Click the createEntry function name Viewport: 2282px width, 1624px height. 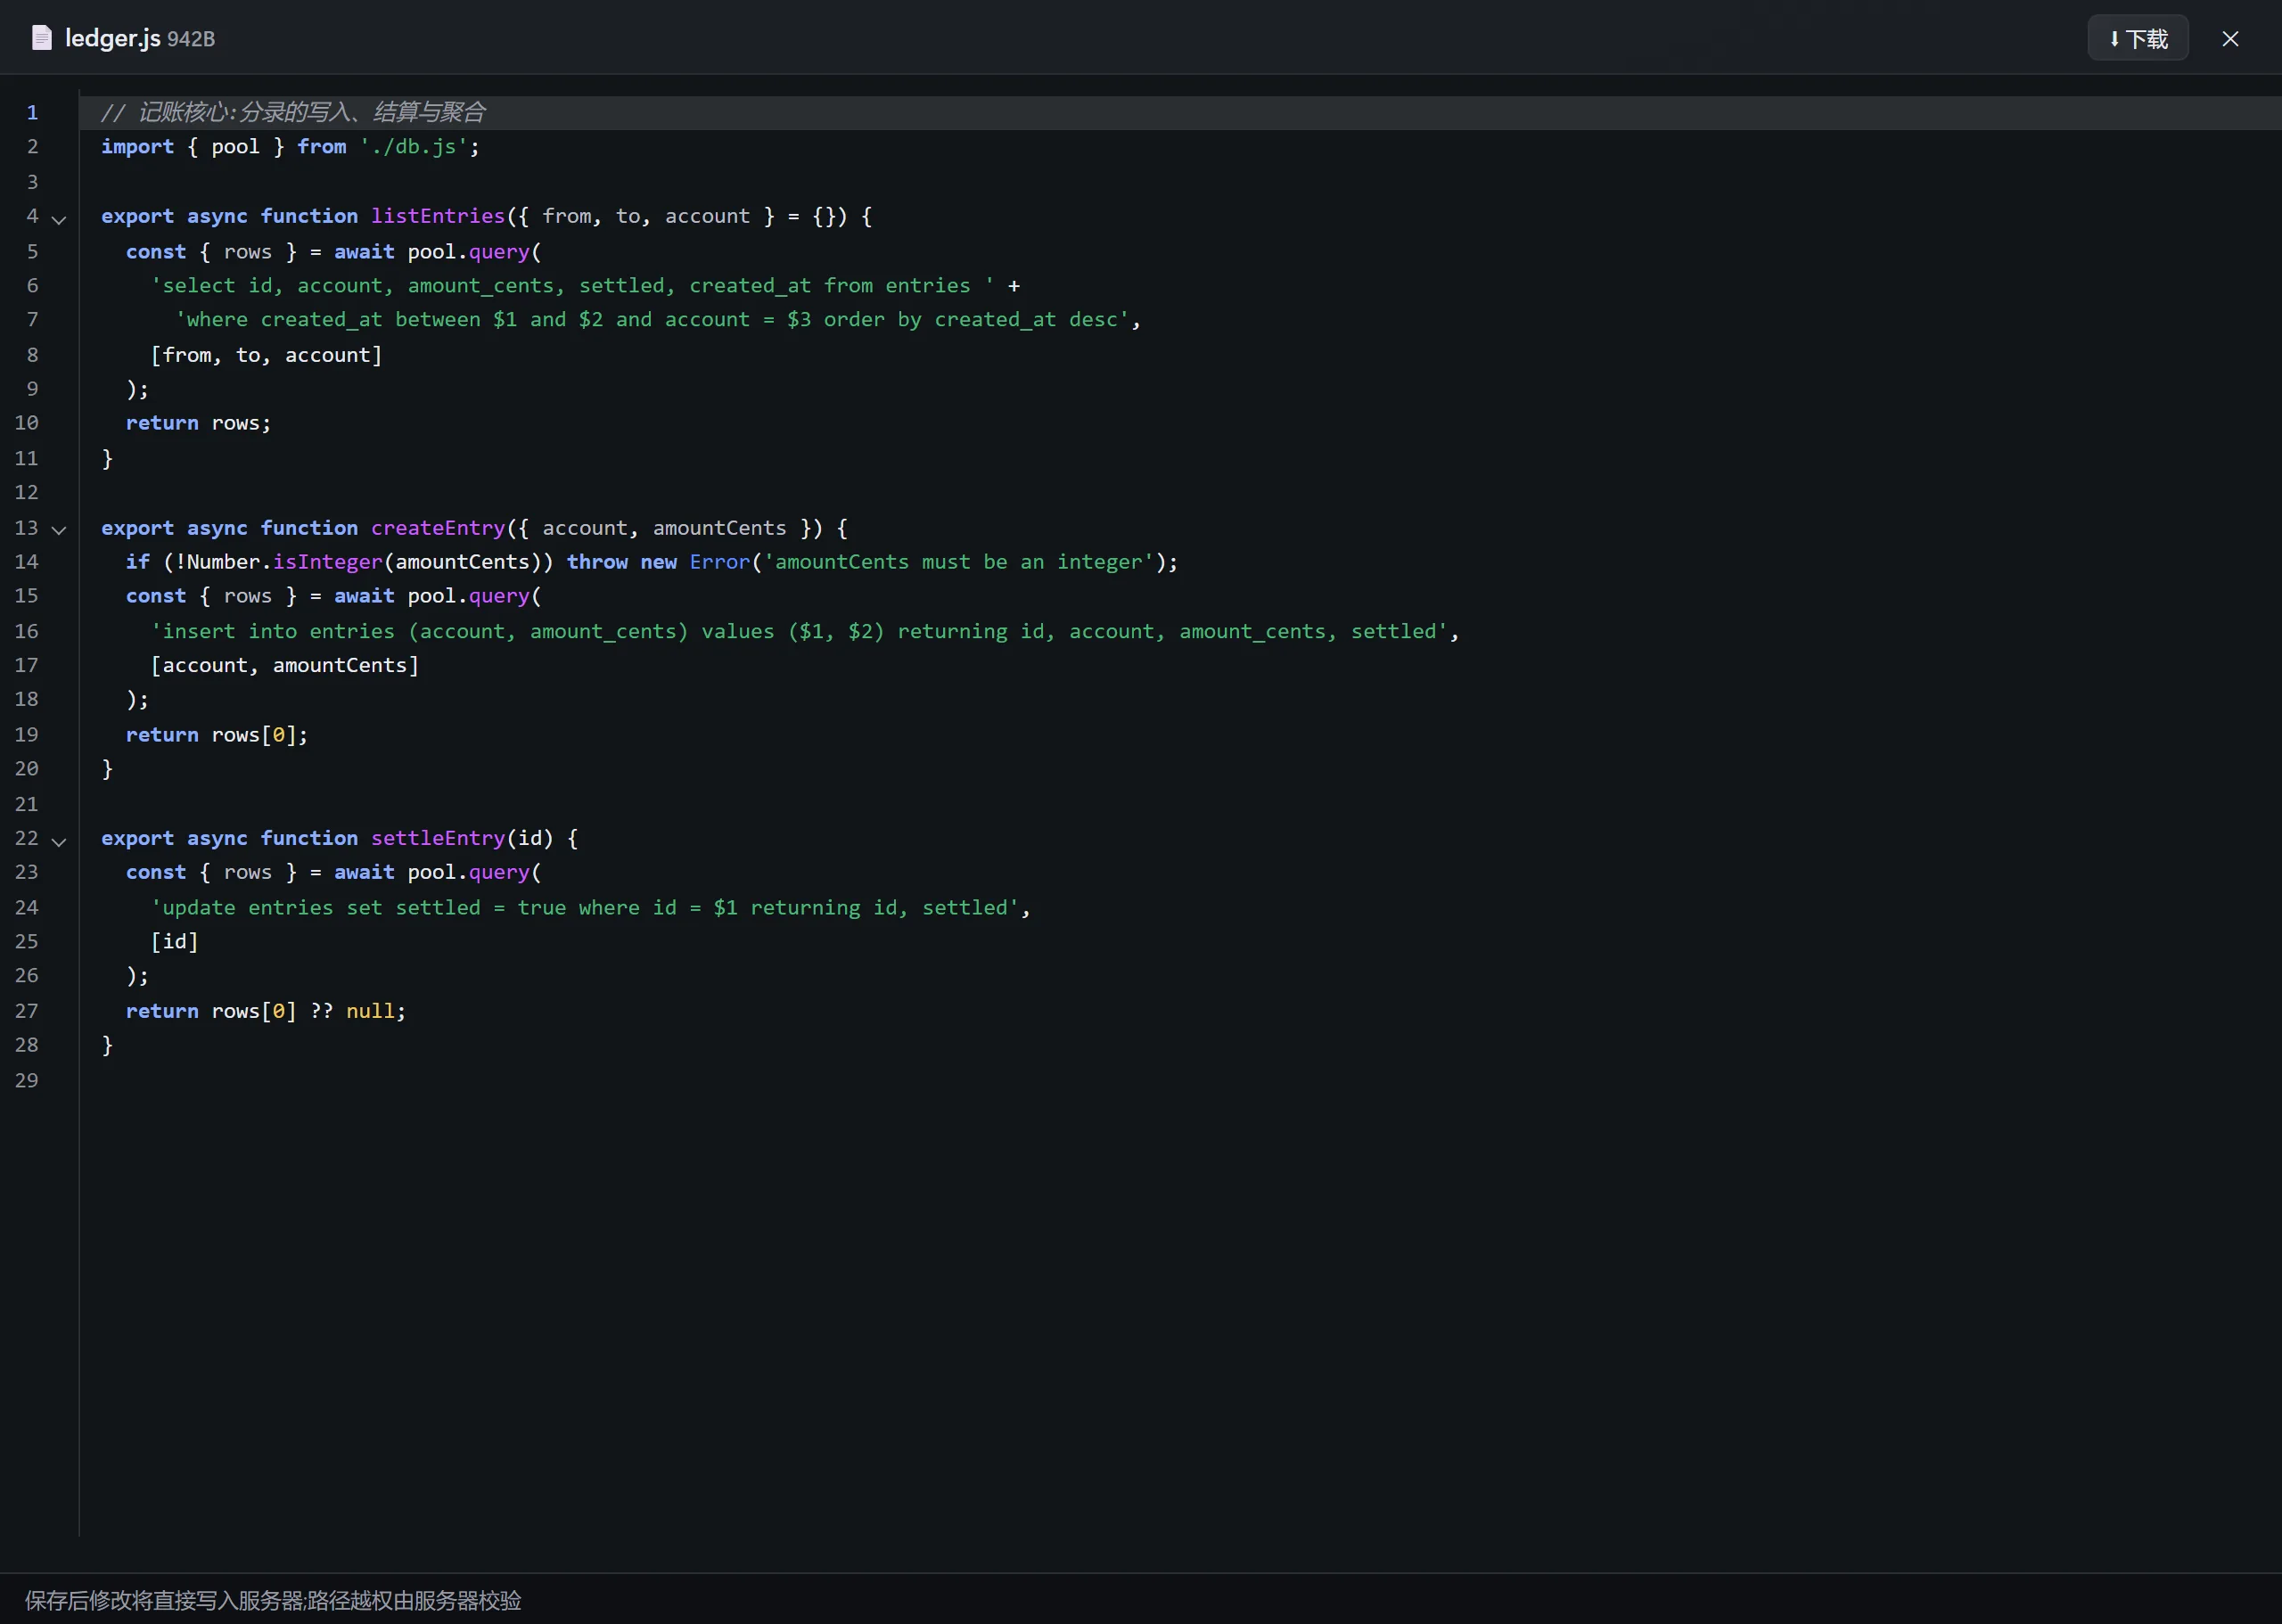[438, 528]
